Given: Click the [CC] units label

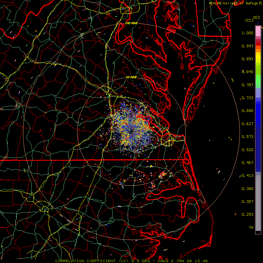Looking at the screenshot, I should tap(249, 20).
